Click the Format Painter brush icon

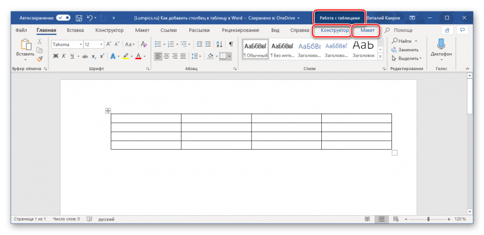[39, 59]
